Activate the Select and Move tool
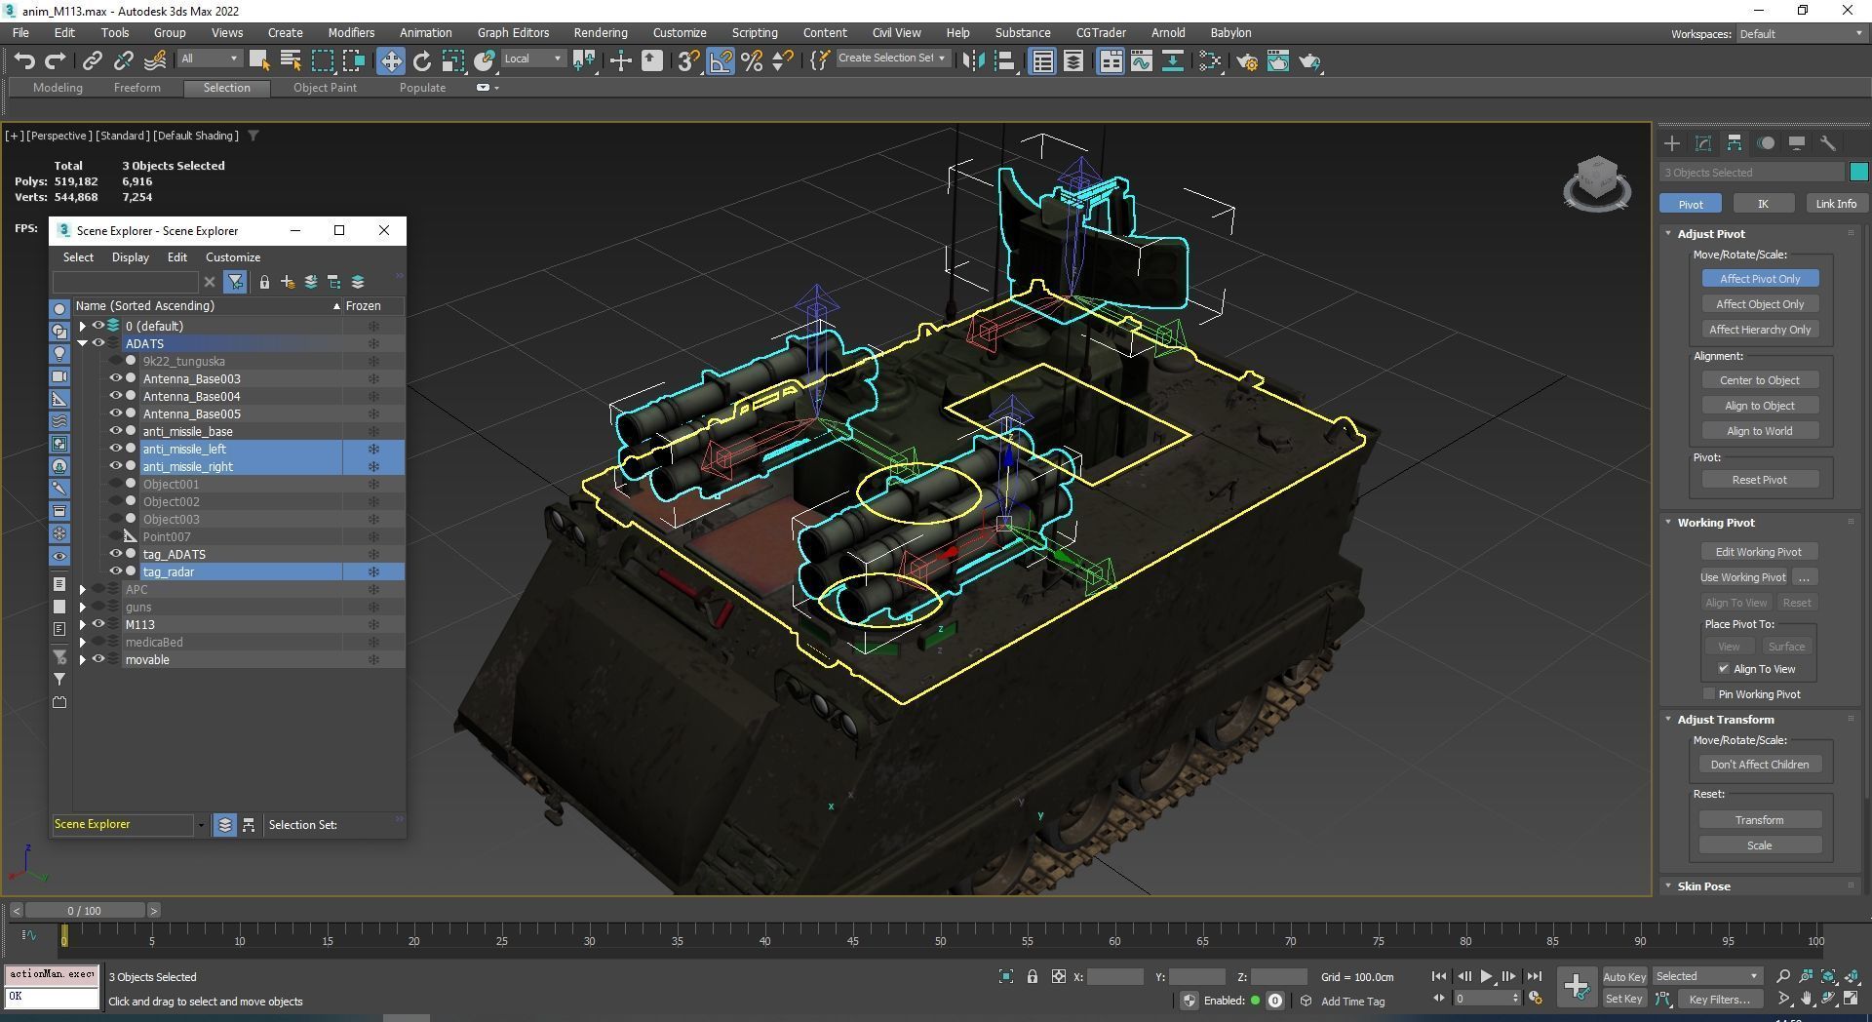This screenshot has height=1022, width=1872. 390,61
